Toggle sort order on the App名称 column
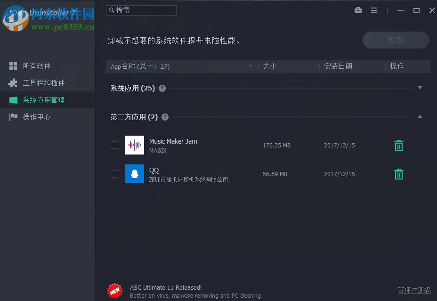 pos(251,66)
